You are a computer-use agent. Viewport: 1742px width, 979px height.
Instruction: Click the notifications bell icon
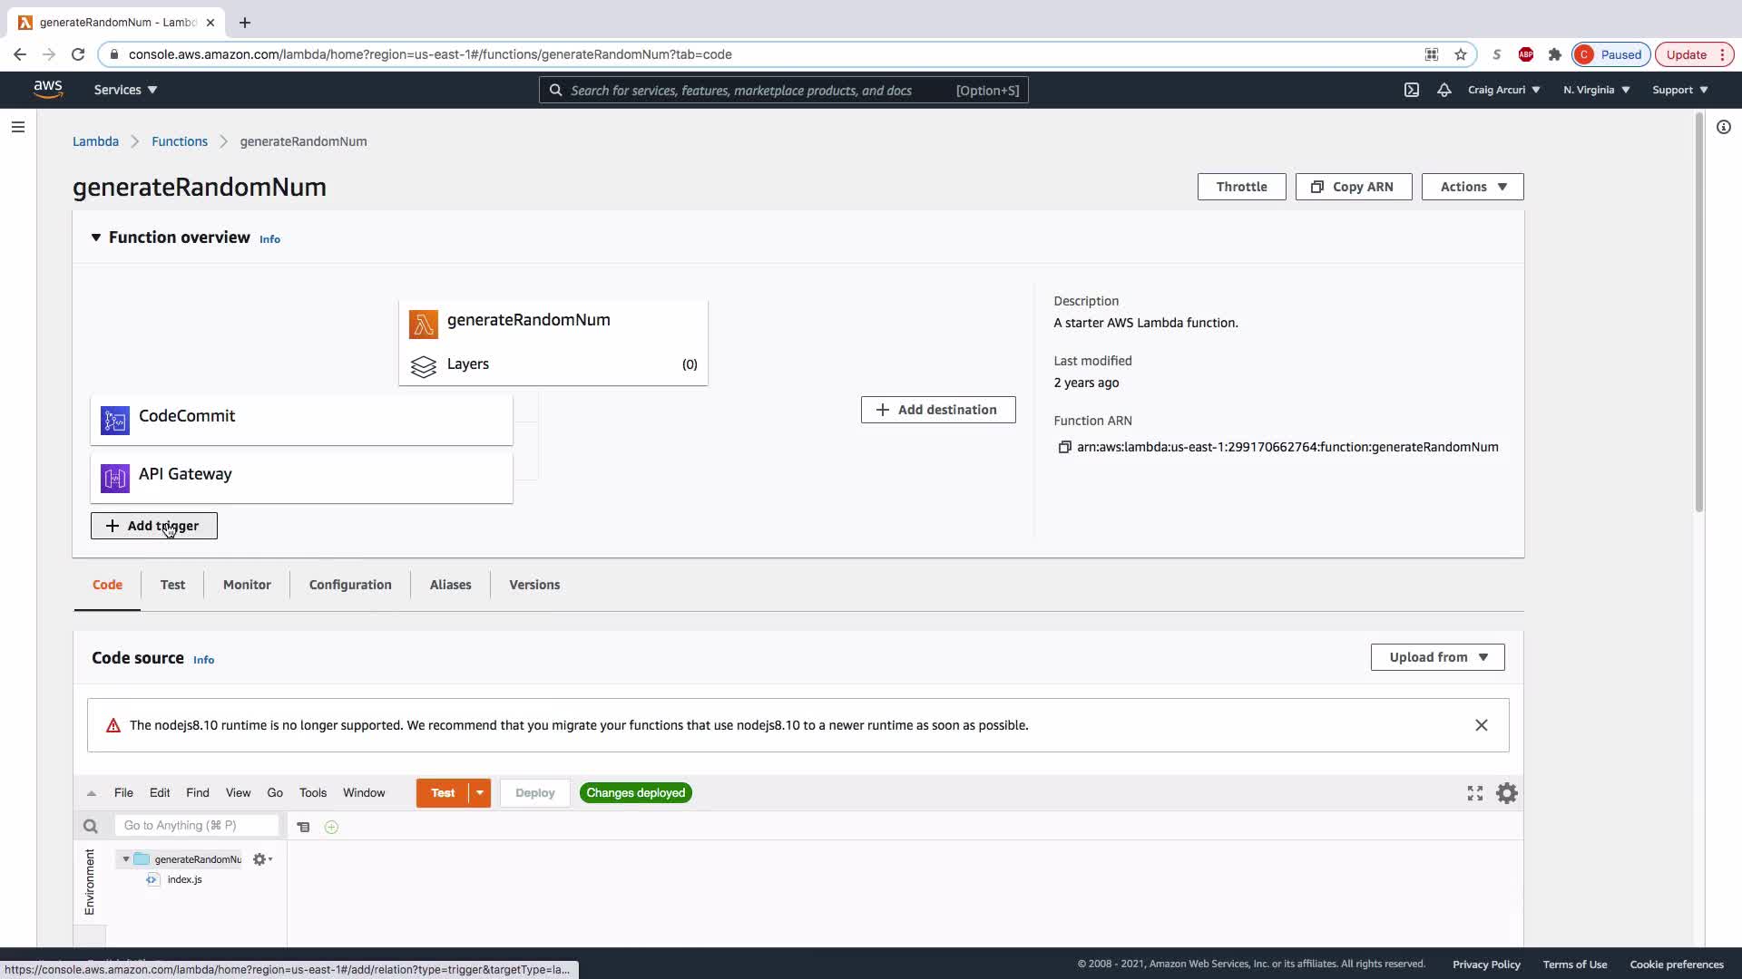coord(1444,90)
